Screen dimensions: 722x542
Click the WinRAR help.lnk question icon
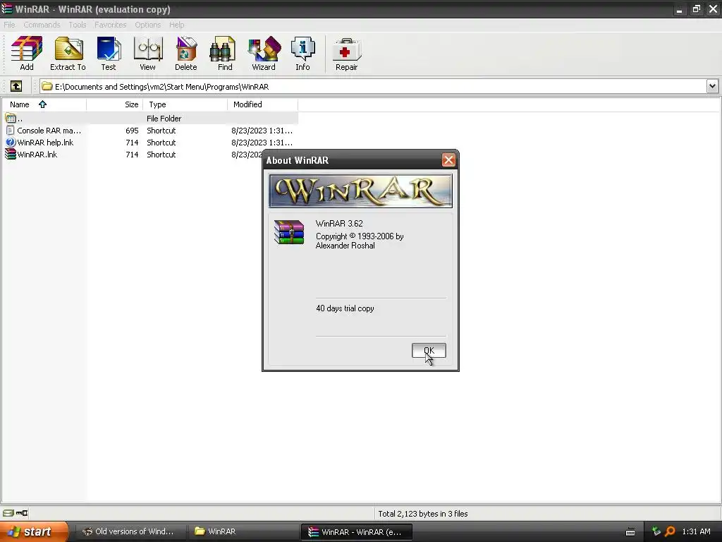tap(11, 143)
